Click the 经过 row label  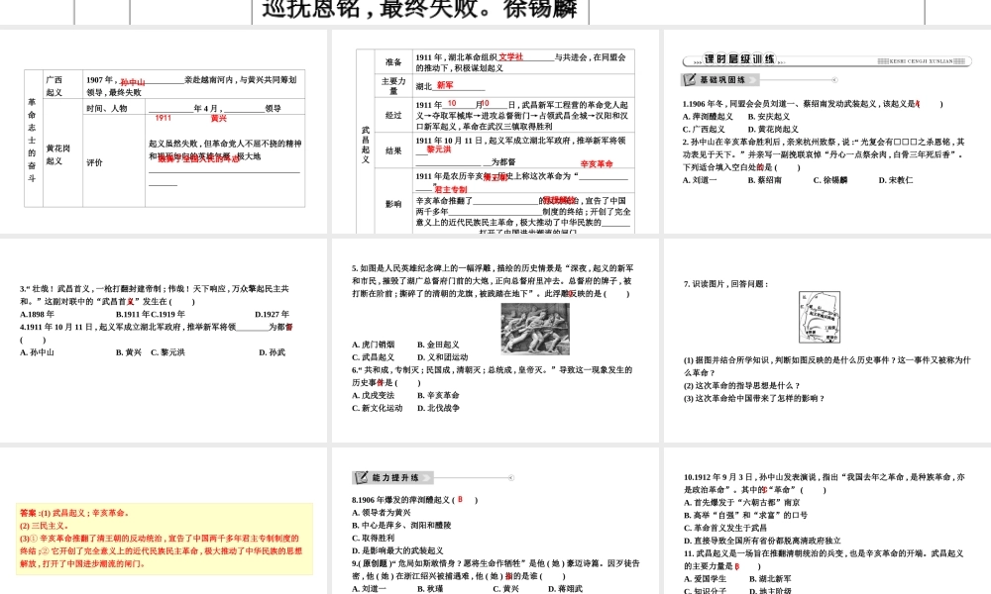393,115
